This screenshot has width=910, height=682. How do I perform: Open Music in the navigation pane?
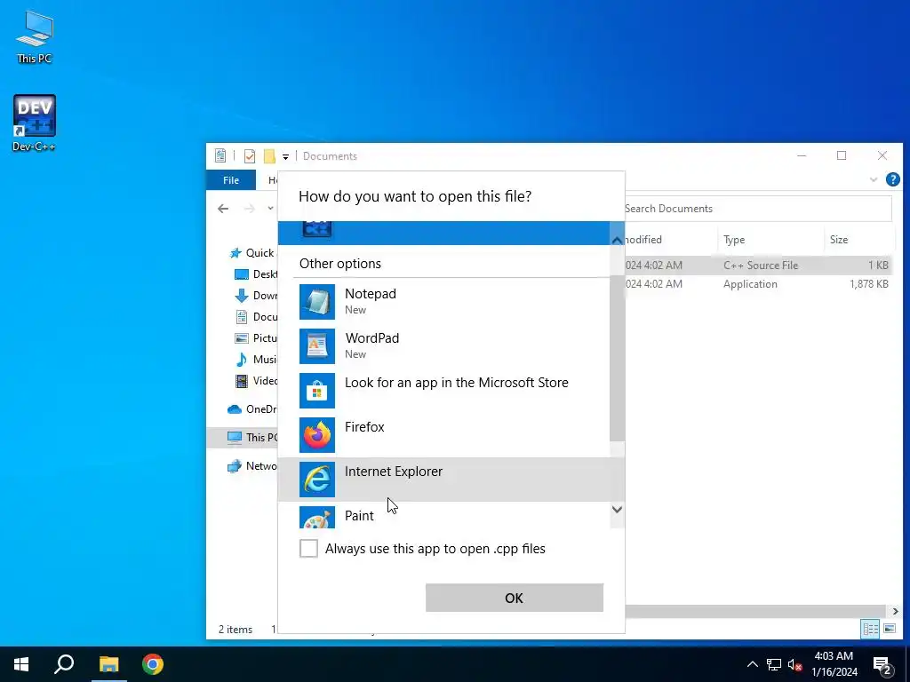256,360
